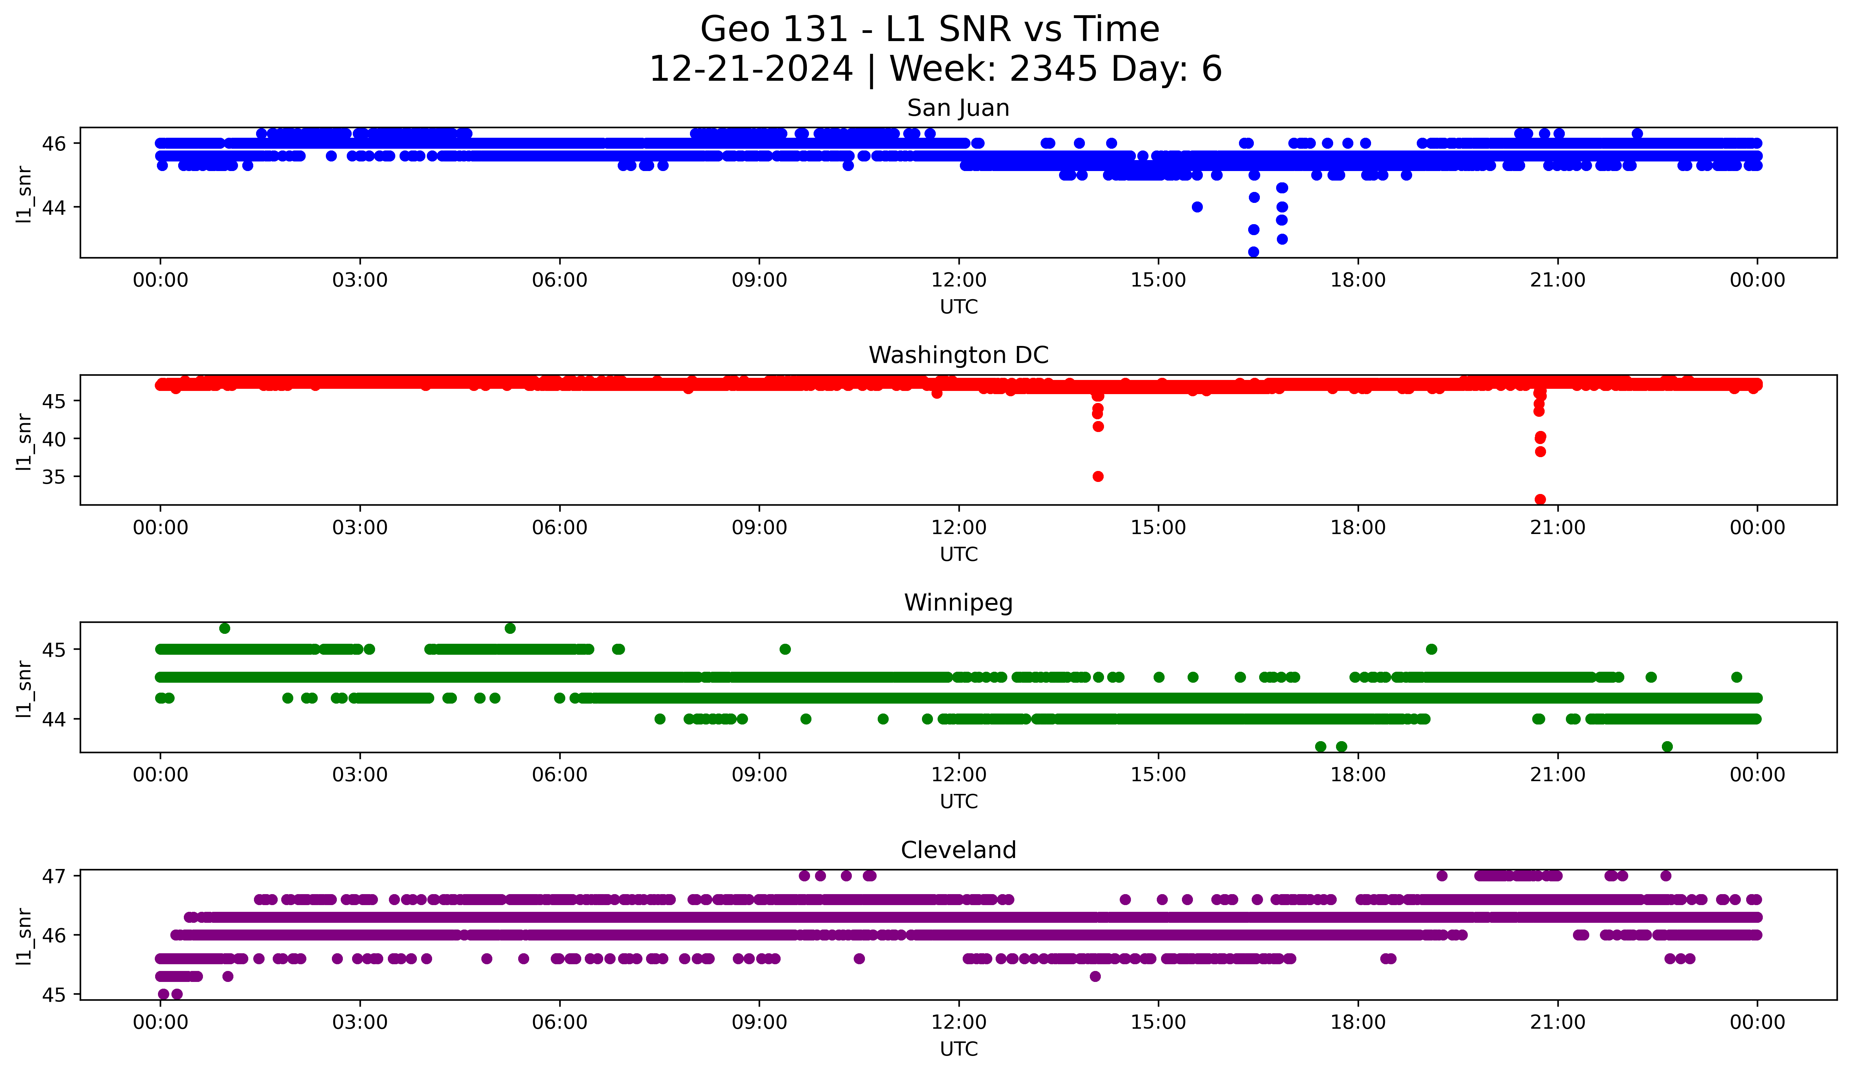Click the lowest blue data point in San Juan plot

click(1253, 252)
